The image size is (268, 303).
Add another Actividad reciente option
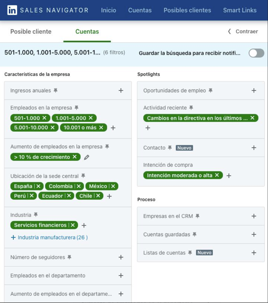click(148, 128)
